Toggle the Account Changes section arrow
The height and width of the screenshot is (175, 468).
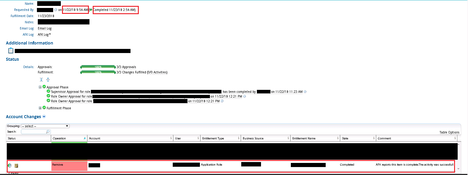click(x=44, y=117)
